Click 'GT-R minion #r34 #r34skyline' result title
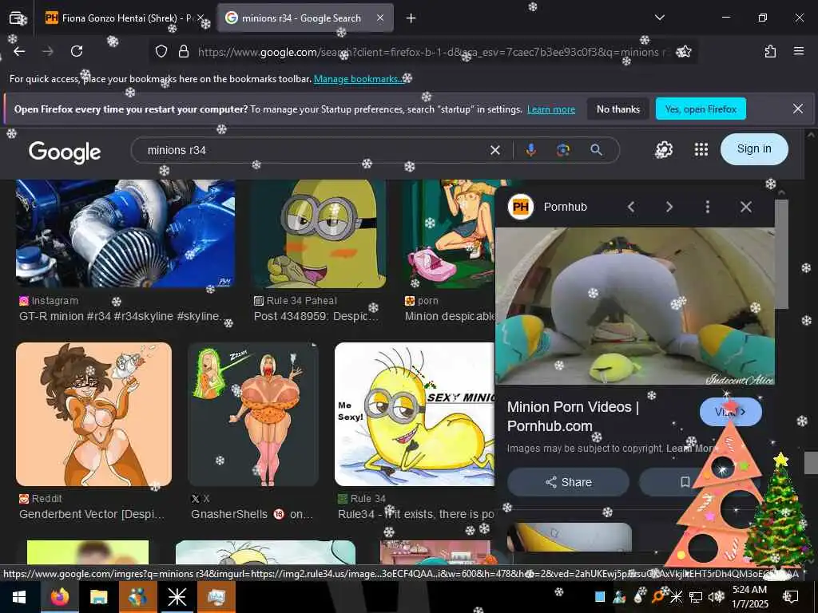Viewport: 818px width, 613px height. pyautogui.click(x=121, y=316)
